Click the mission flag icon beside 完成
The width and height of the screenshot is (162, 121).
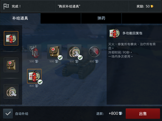click(x=6, y=6)
